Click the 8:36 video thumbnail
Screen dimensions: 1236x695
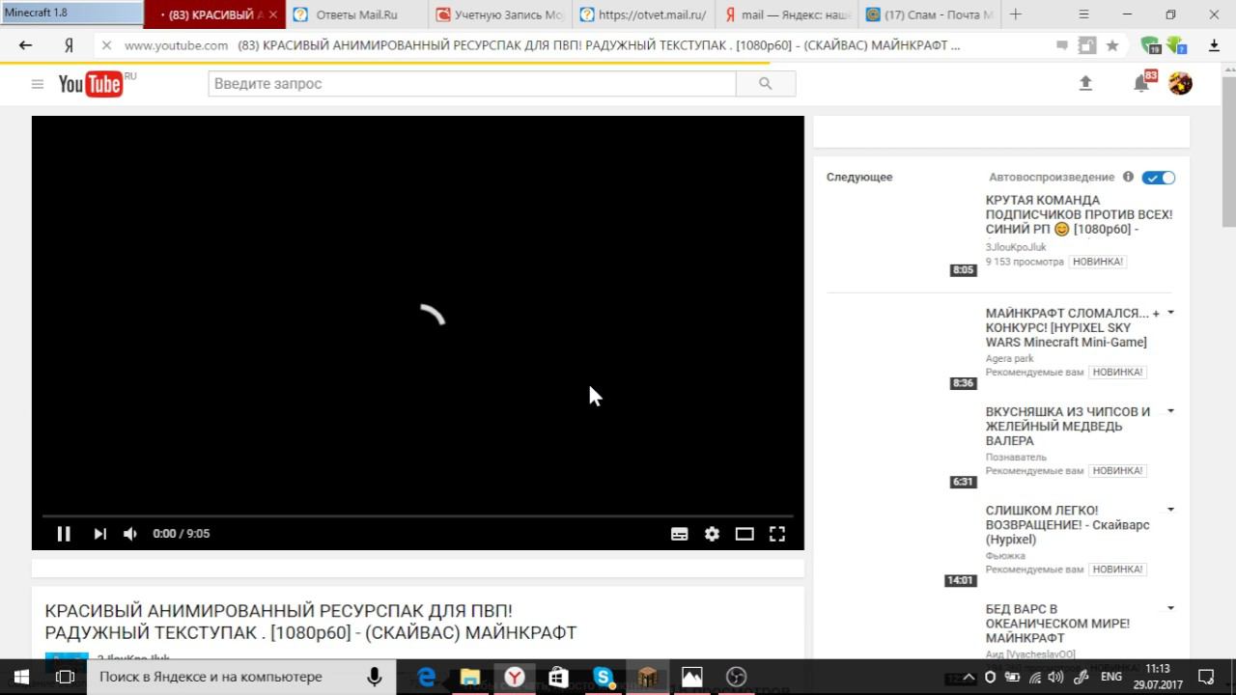[x=902, y=348]
